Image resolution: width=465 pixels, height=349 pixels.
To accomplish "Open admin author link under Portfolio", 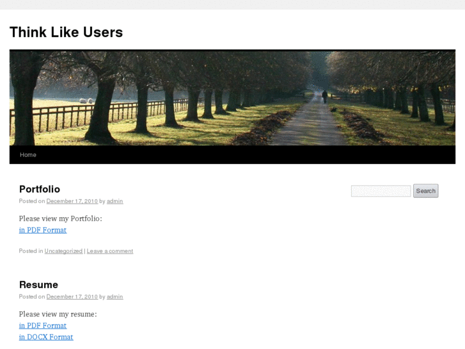I will coord(114,201).
